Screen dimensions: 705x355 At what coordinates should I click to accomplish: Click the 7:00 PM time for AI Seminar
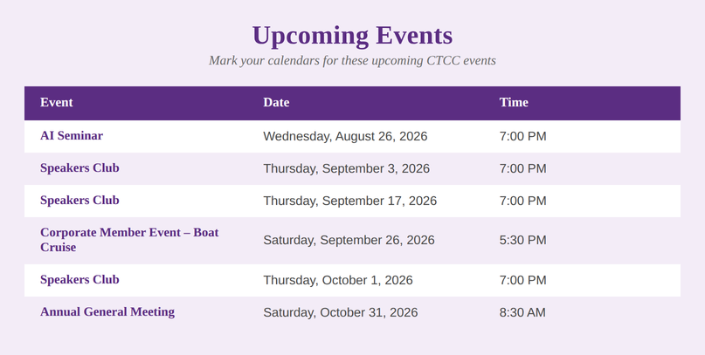[523, 136]
